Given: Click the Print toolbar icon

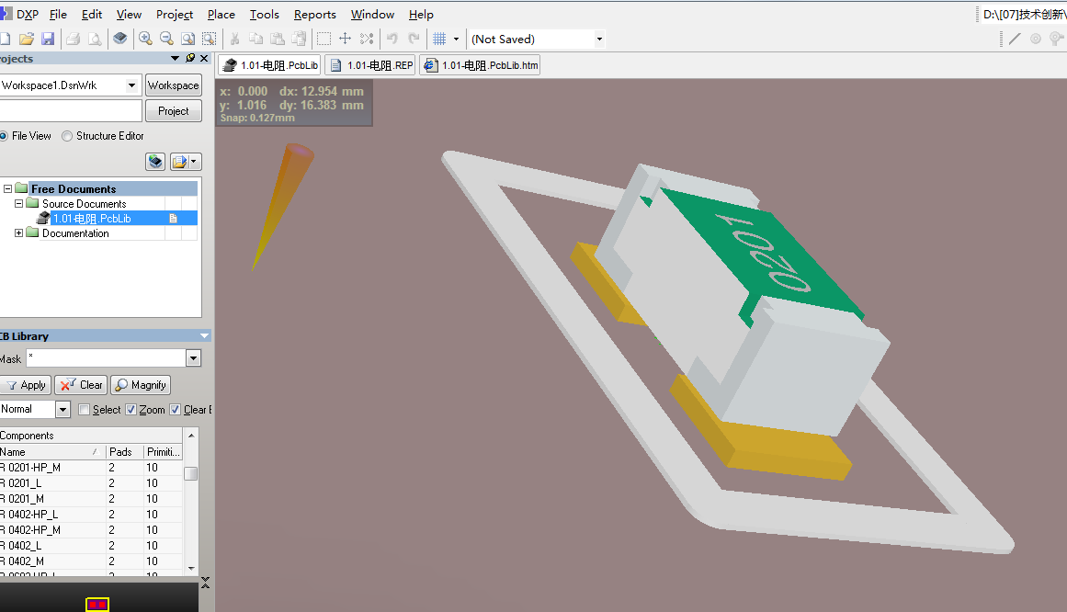Looking at the screenshot, I should pyautogui.click(x=73, y=39).
